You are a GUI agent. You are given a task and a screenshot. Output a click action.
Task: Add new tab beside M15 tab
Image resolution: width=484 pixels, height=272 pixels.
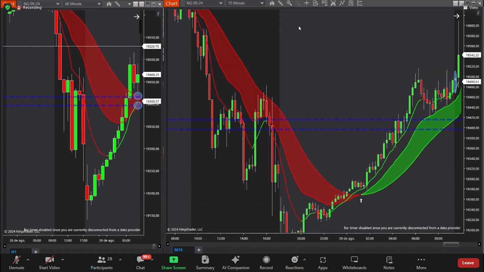pos(199,250)
